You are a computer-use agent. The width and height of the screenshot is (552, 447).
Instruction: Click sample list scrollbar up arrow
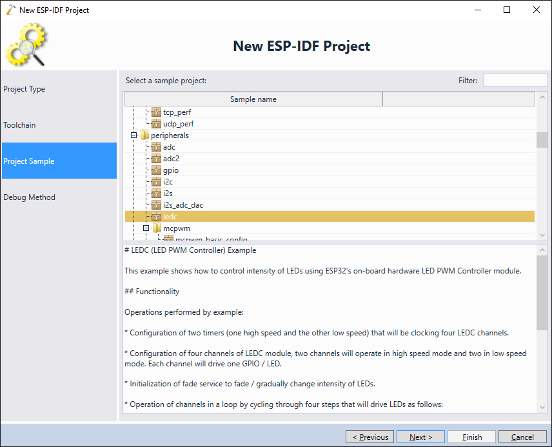click(542, 97)
